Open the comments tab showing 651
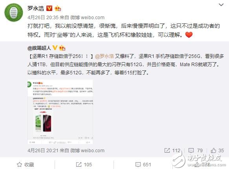This screenshot has height=171, width=229. (143, 165)
